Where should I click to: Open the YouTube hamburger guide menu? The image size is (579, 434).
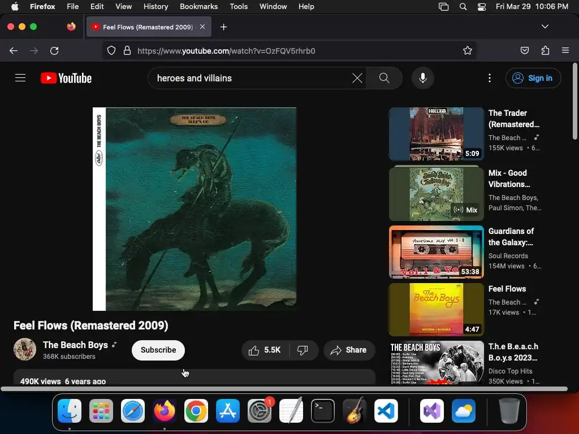20,78
